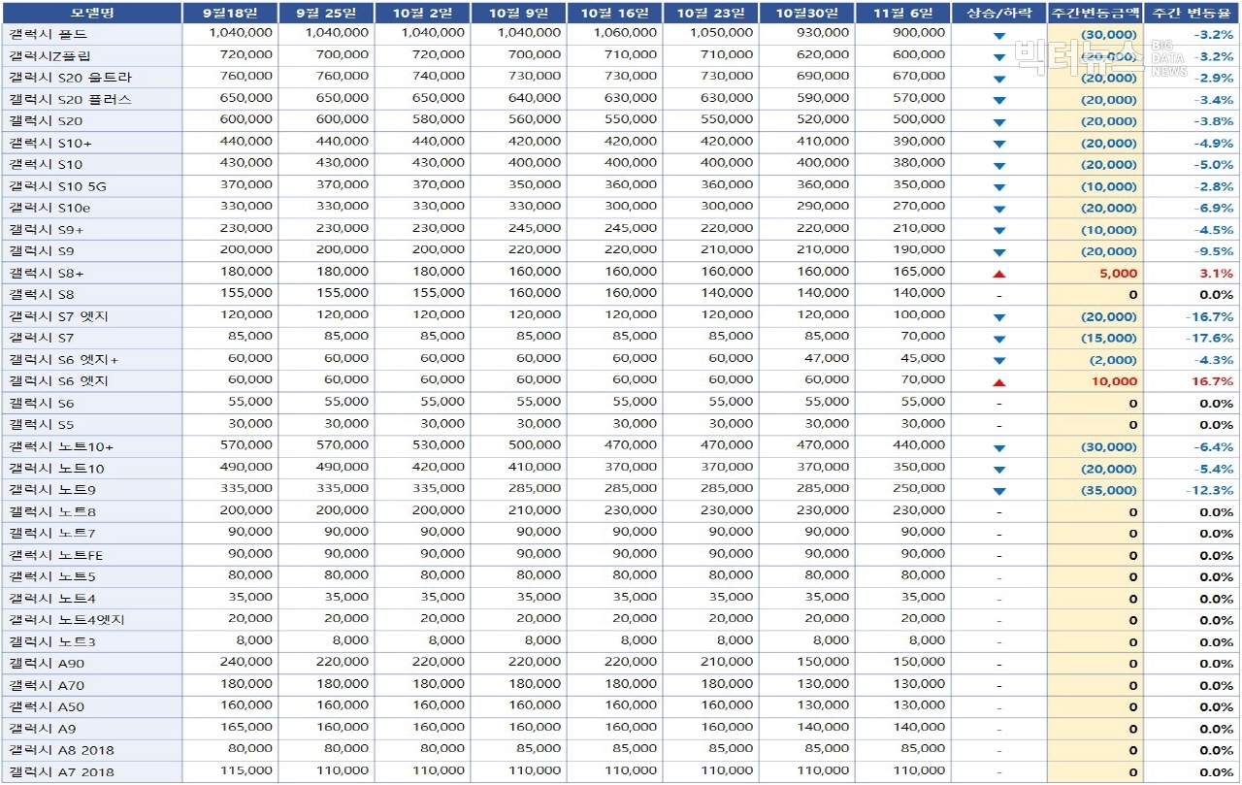Select the 47,000 price for 갤럭시 S6 엣지+

click(829, 359)
